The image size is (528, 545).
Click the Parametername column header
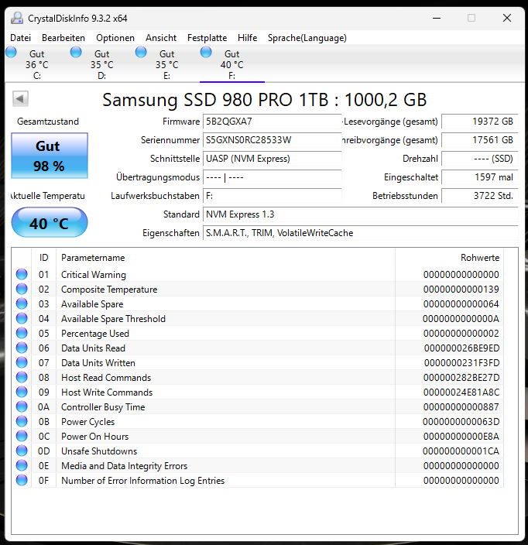click(x=225, y=258)
